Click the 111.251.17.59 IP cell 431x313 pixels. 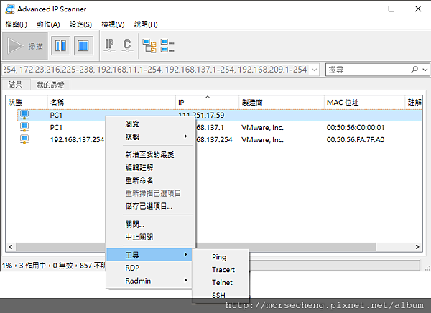coord(201,115)
